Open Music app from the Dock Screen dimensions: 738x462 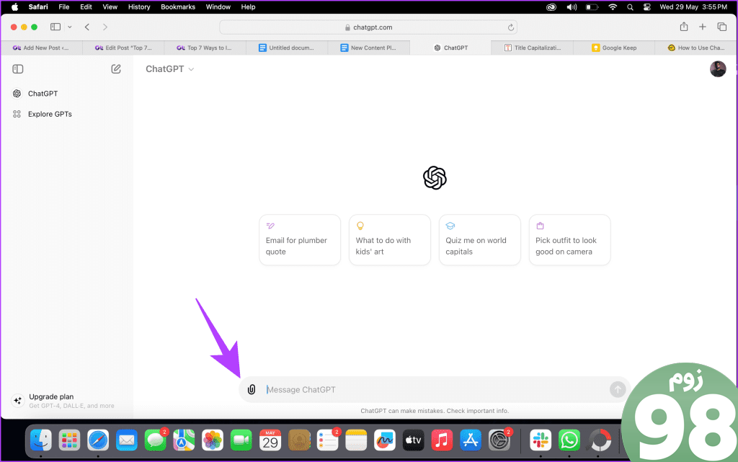(x=442, y=441)
